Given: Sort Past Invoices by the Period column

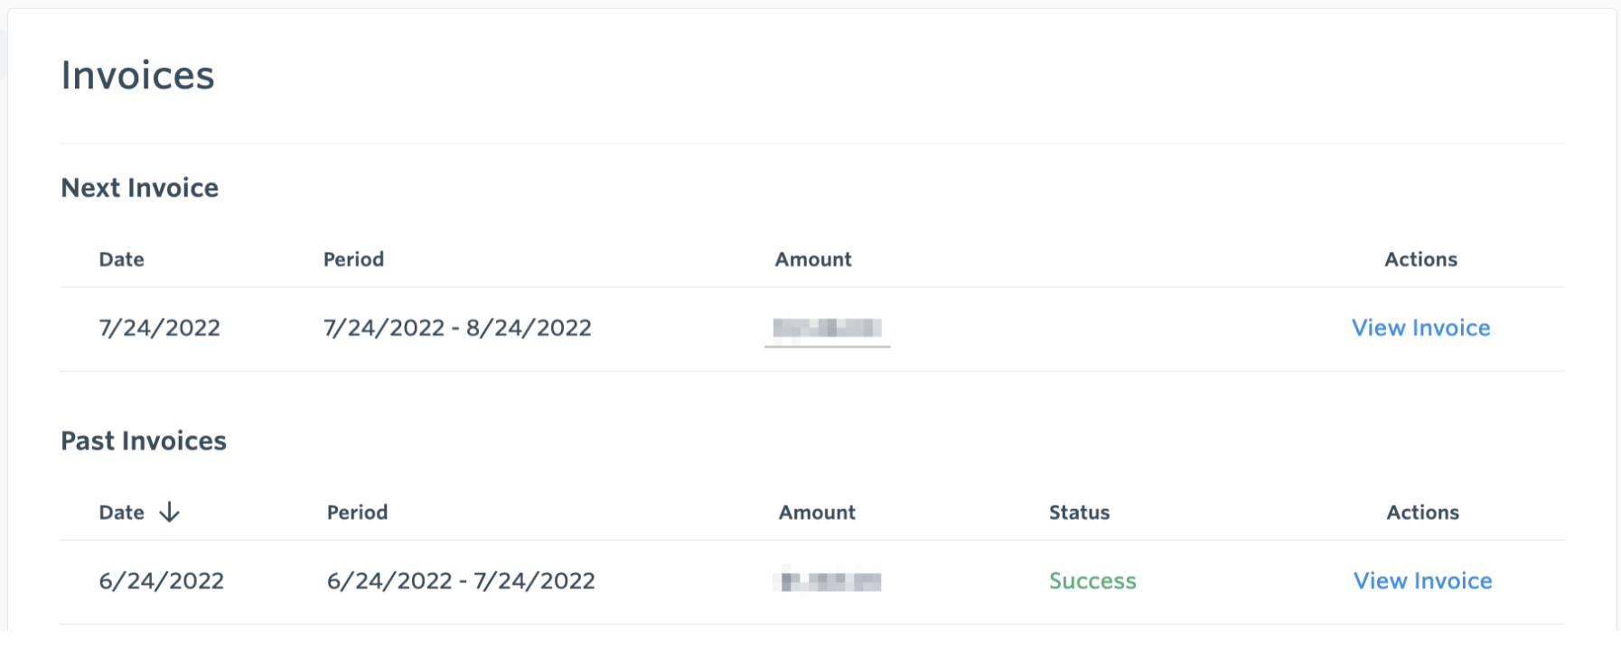Looking at the screenshot, I should point(358,512).
